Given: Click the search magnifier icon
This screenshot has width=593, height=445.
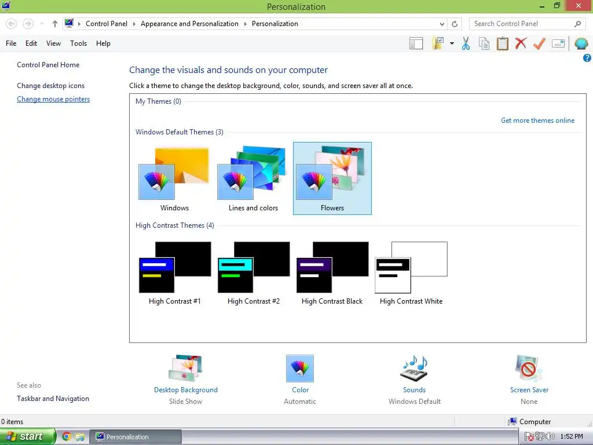Looking at the screenshot, I should 577,24.
